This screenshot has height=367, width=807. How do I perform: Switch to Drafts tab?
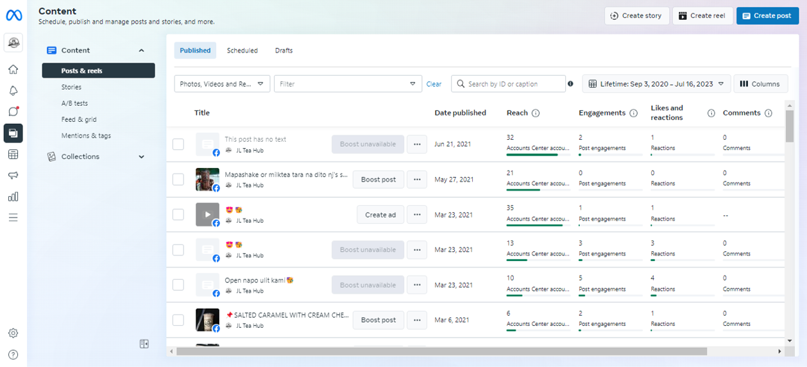tap(284, 51)
